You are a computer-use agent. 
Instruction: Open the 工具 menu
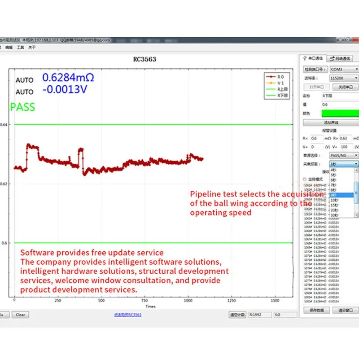coord(20,48)
